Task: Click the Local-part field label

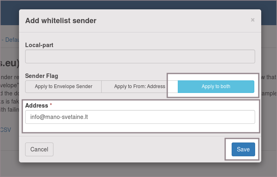Action: pyautogui.click(x=39, y=45)
